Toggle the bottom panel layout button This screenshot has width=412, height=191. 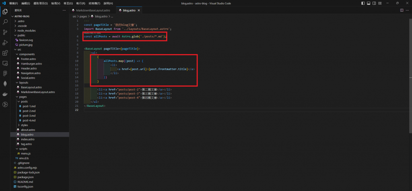(x=369, y=3)
